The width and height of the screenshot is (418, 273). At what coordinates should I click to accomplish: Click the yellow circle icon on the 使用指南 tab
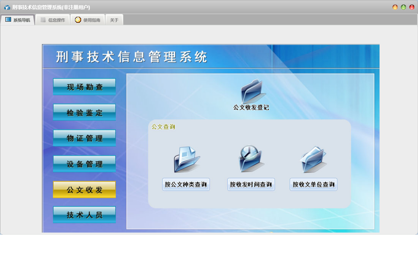(78, 20)
